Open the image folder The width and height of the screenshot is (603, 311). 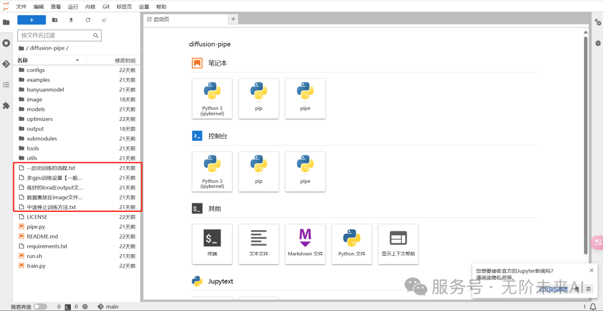[x=77, y=99]
